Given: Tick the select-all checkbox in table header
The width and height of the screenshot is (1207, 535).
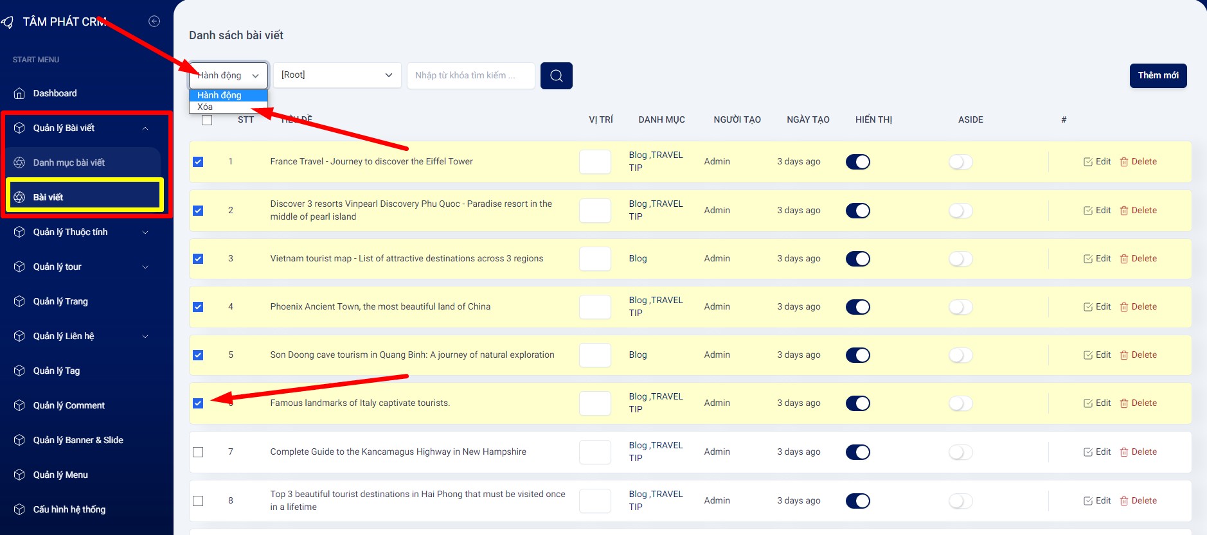Looking at the screenshot, I should coord(207,120).
